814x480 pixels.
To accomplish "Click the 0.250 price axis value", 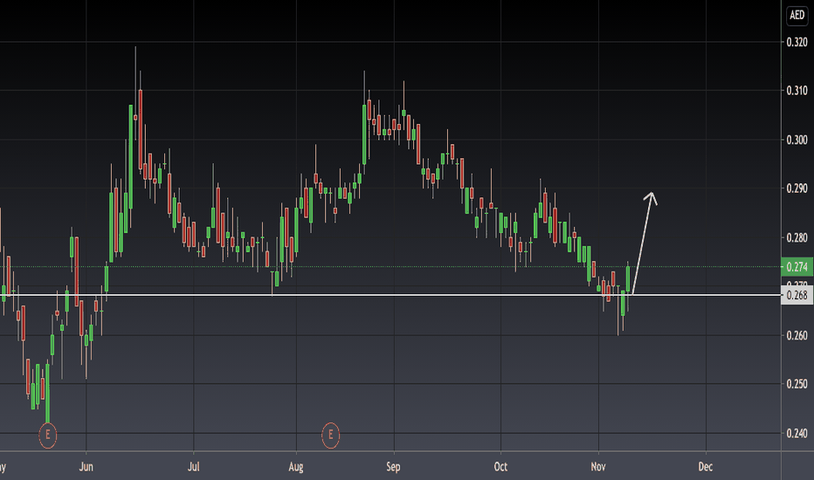I will tap(797, 384).
